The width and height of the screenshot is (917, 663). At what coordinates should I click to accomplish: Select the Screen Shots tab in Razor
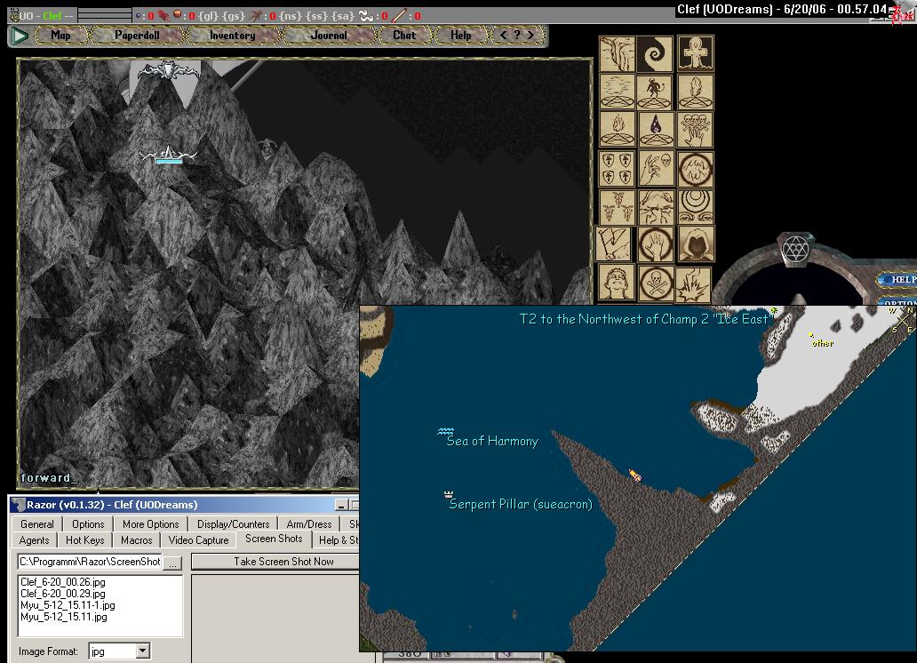274,539
